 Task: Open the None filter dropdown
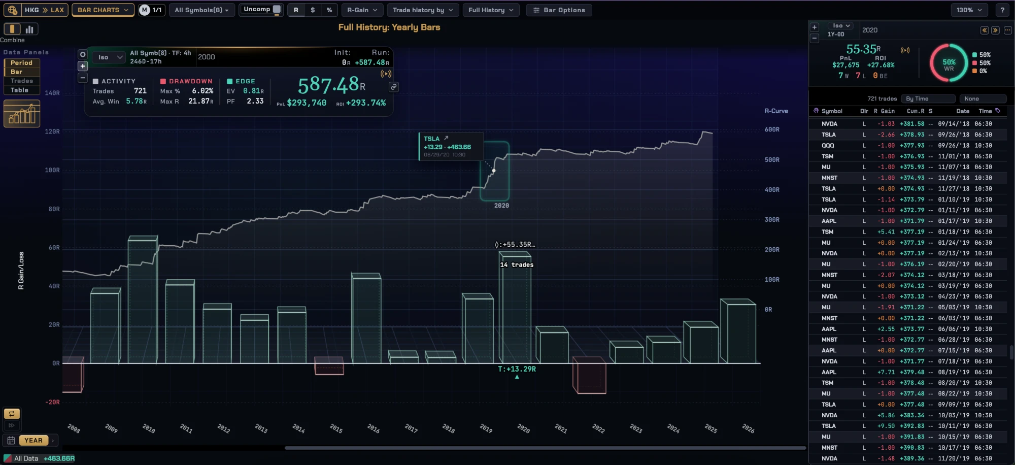tap(983, 99)
